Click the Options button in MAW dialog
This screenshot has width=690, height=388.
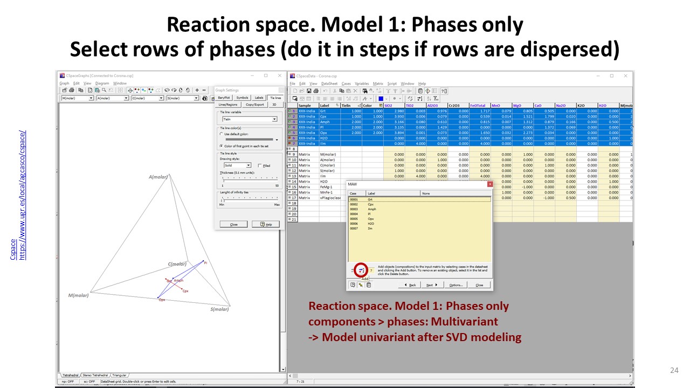tap(456, 285)
